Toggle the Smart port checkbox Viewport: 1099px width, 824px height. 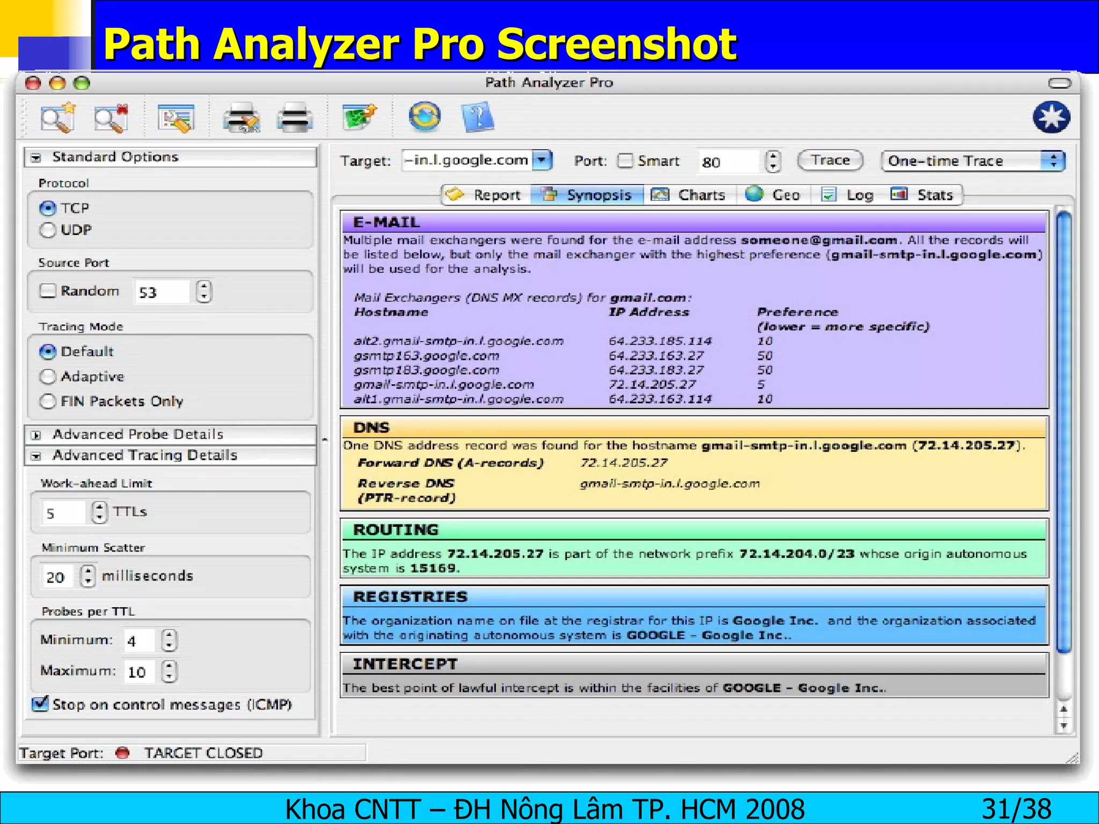[x=625, y=161]
